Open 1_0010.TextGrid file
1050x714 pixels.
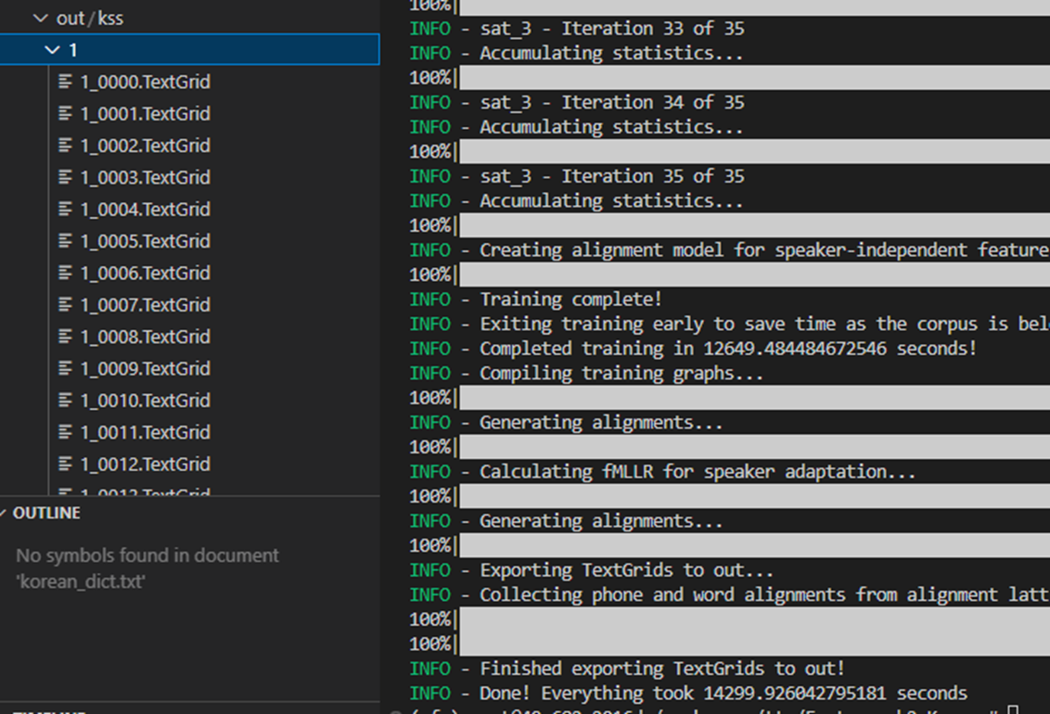(145, 401)
